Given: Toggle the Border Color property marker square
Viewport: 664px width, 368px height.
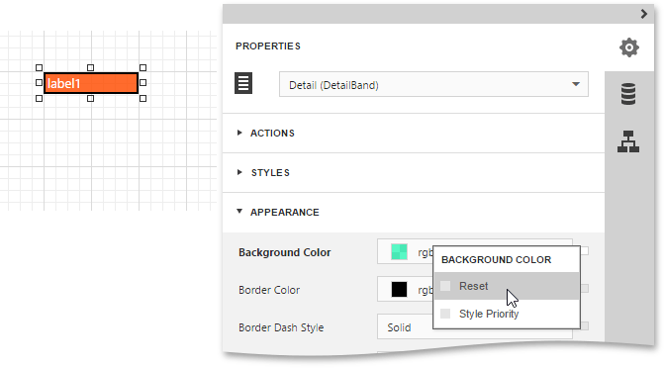Looking at the screenshot, I should pos(585,289).
